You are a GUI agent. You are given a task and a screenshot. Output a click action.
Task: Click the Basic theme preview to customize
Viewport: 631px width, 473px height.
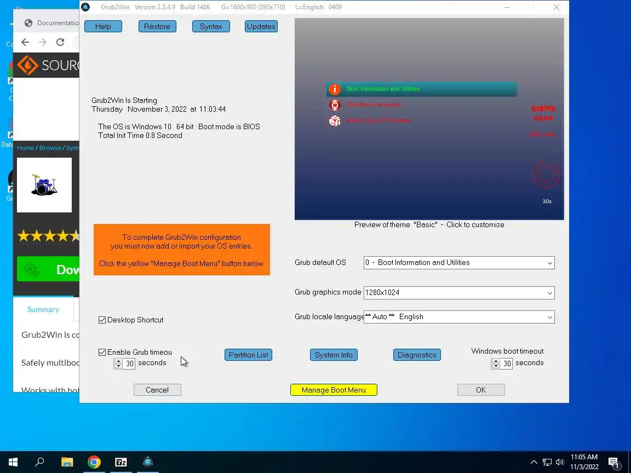(429, 119)
